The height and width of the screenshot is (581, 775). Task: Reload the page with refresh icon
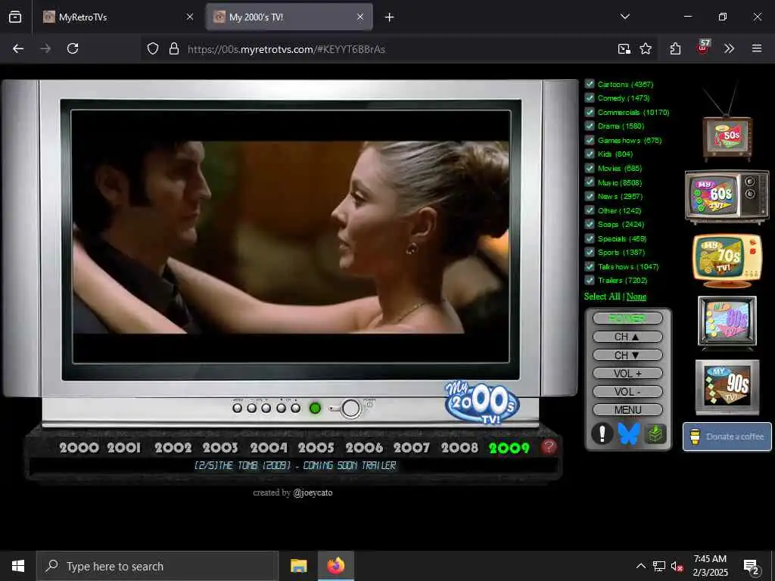pyautogui.click(x=73, y=48)
